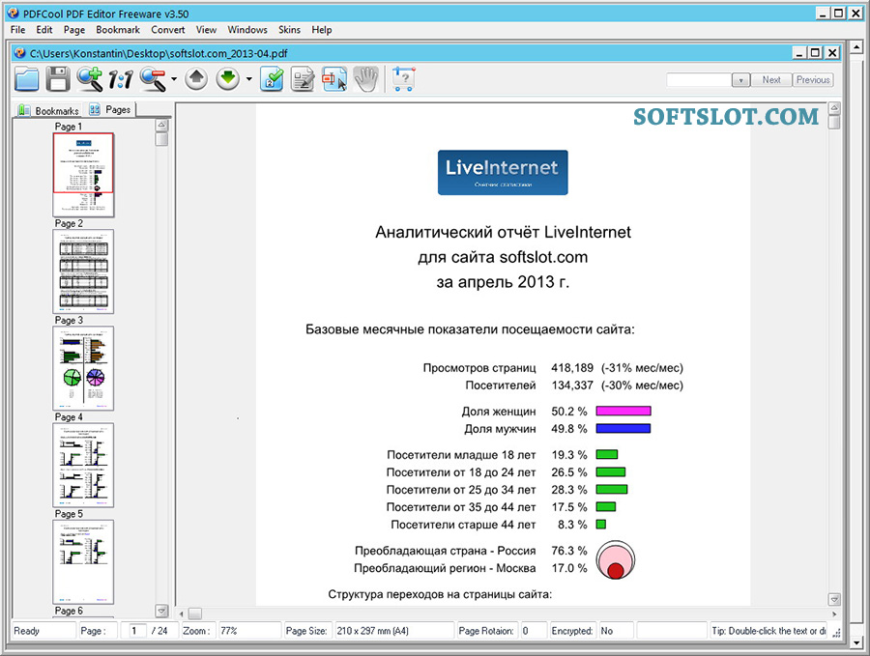Click the thumbnail panel scrollbar thumb
Screen dimensions: 870x656
(161, 138)
